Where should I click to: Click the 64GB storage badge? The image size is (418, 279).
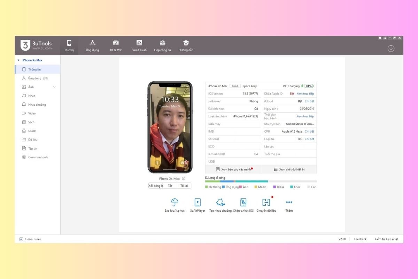click(x=235, y=86)
